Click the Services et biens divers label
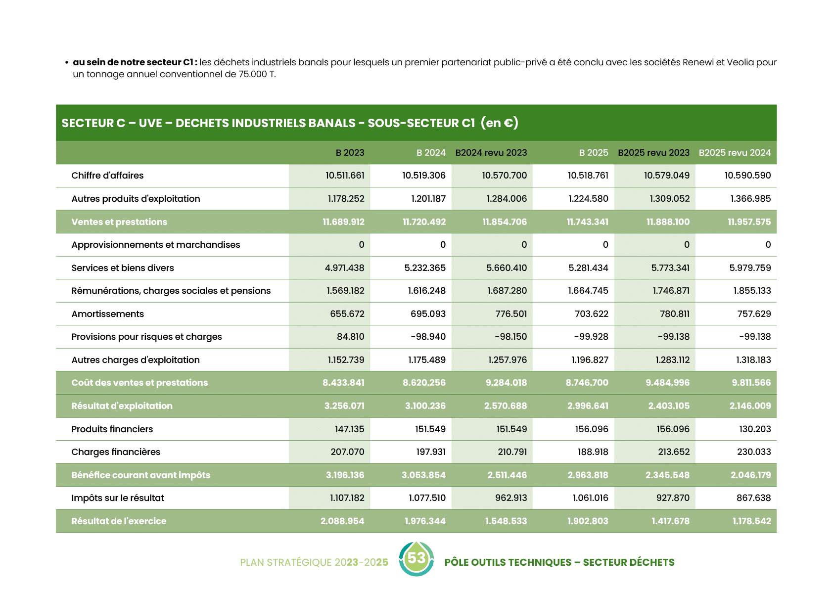This screenshot has height=589, width=833. click(x=123, y=268)
